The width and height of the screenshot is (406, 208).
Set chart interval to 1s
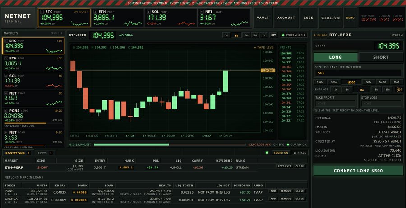226,36
